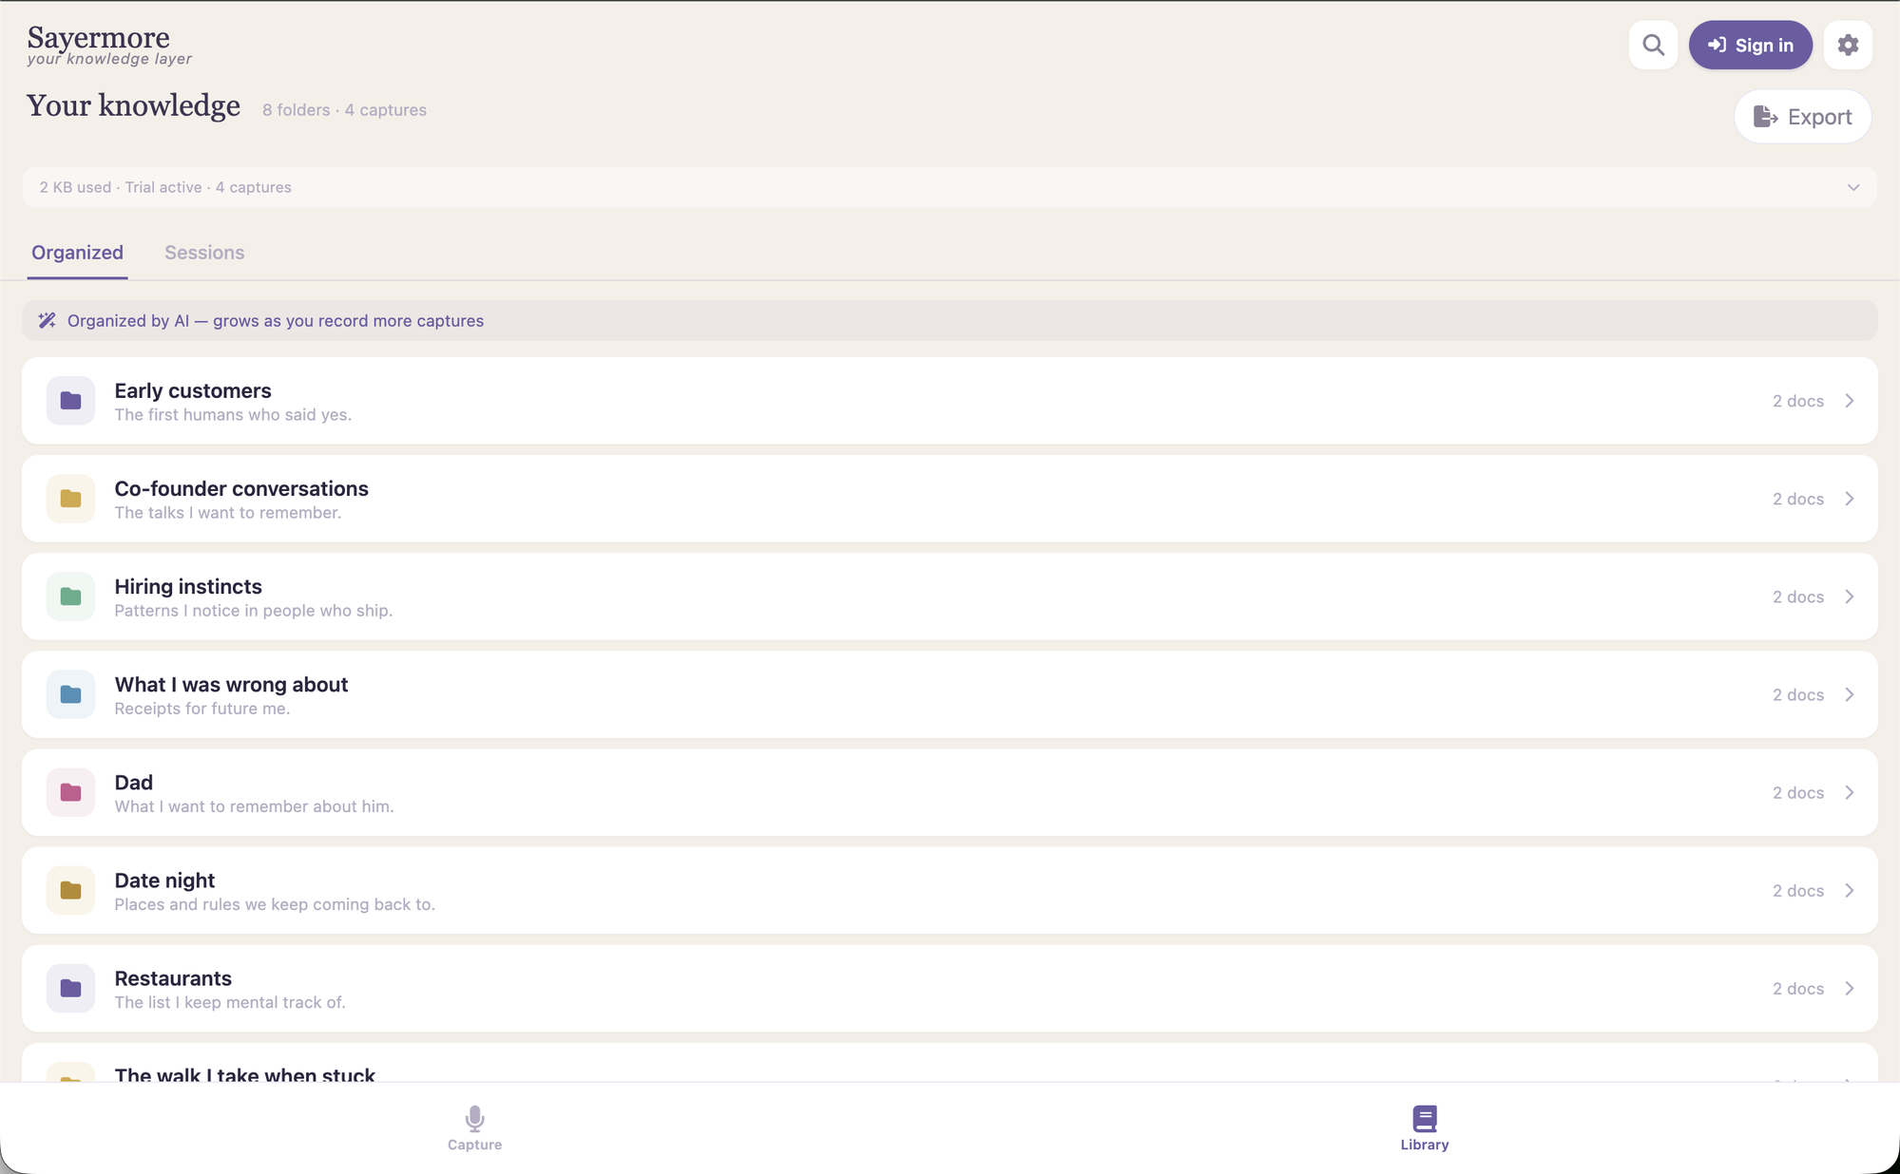Viewport: 1900px width, 1174px height.
Task: Click 'Patterns I notice in people who ship.'
Action: (x=254, y=610)
